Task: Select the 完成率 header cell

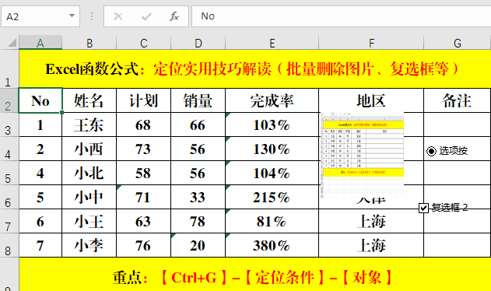Action: (x=272, y=100)
